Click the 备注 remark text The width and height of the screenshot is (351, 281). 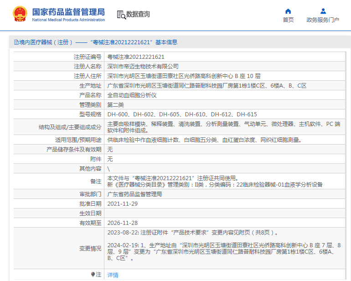(215, 181)
